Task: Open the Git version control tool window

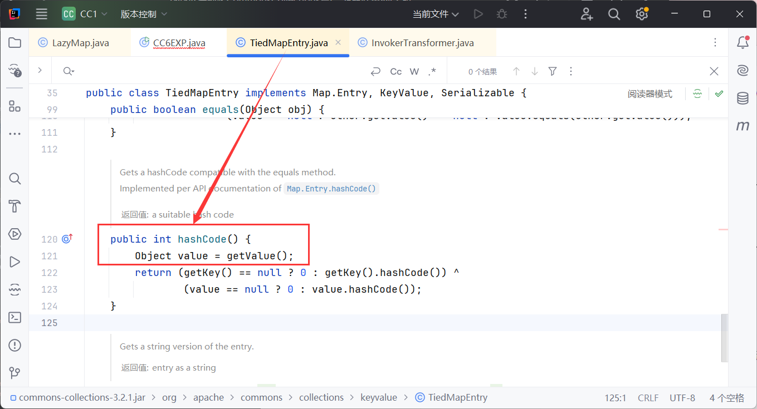Action: coord(15,372)
